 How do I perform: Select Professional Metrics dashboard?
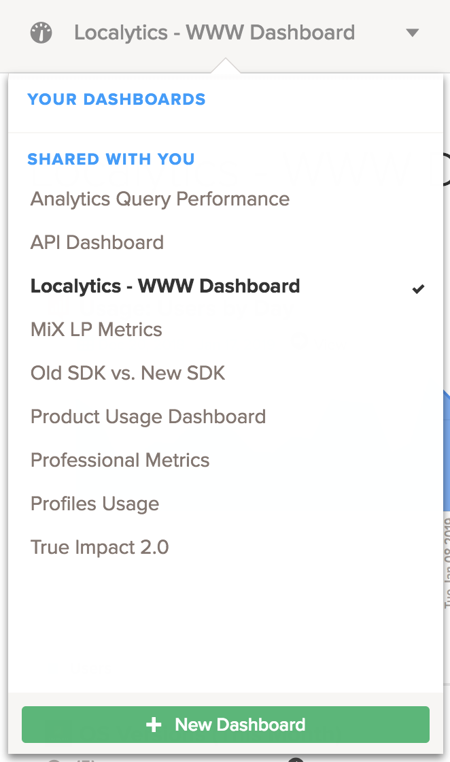coord(120,461)
